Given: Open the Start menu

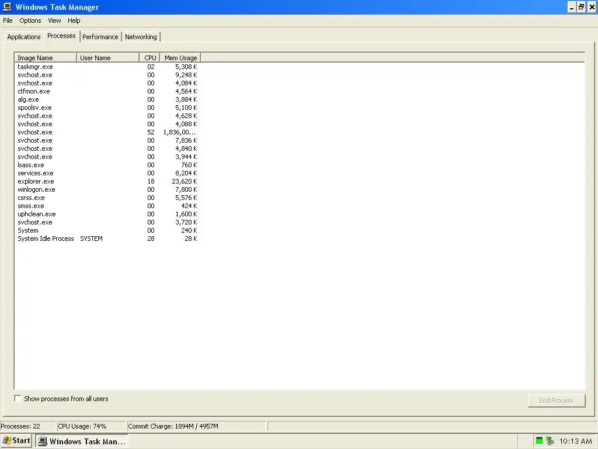Looking at the screenshot, I should coord(16,441).
